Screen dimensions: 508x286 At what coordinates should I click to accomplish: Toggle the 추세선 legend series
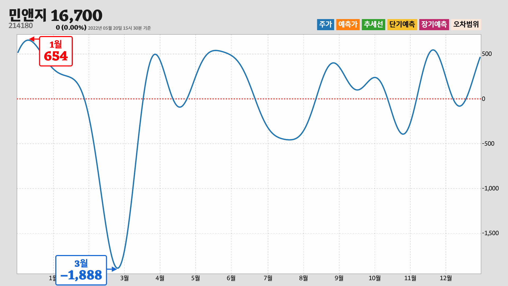[x=373, y=24]
